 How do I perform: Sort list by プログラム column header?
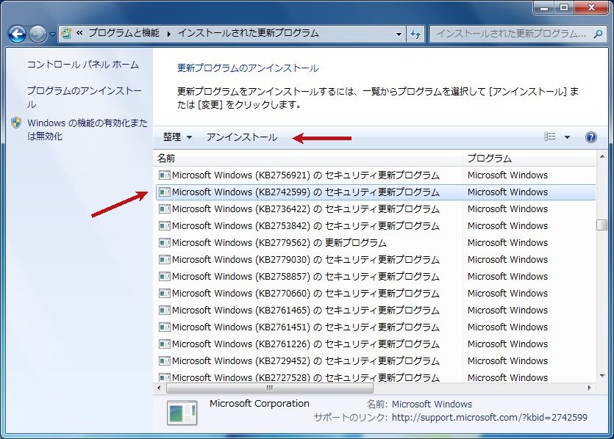[x=529, y=159]
